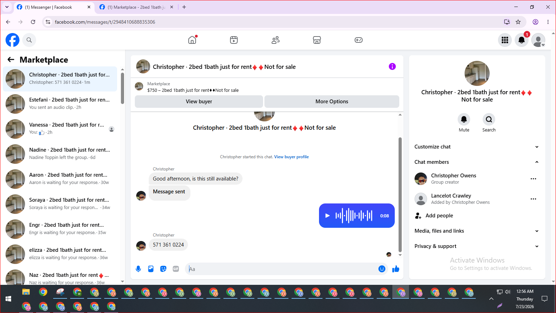Switch to the Messenger | Facebook tab
Viewport: 556px width, 313px height.
(54, 7)
